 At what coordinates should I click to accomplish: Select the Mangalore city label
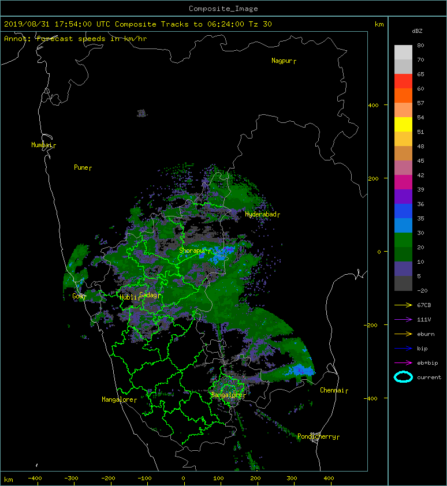pos(119,399)
